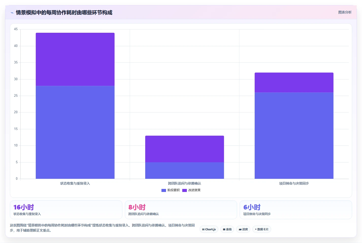Screen dimensions: 362x243
Task: Click the x-axis label 跨团队追问与依赖确认
Action: pos(185,183)
